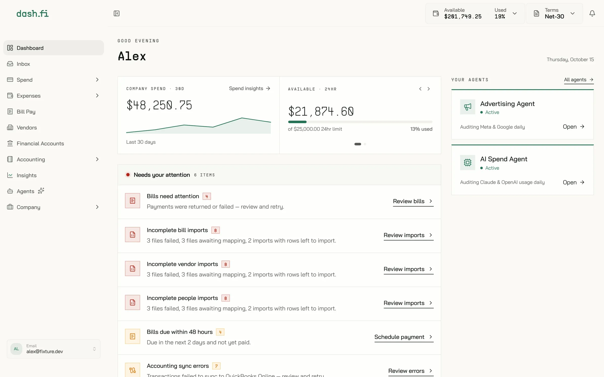Open Spend insights link

(x=250, y=88)
